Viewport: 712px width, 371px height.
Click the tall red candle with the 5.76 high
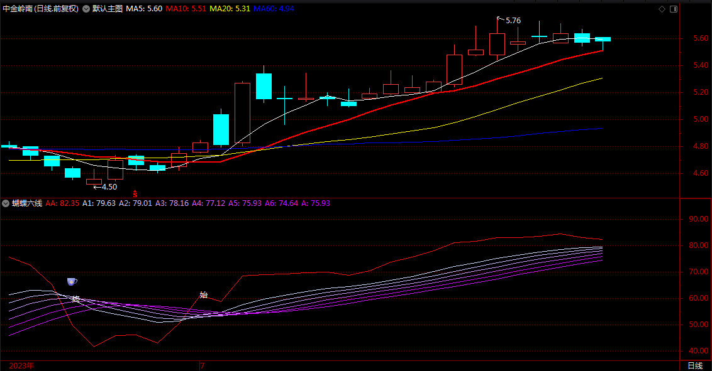click(x=497, y=44)
